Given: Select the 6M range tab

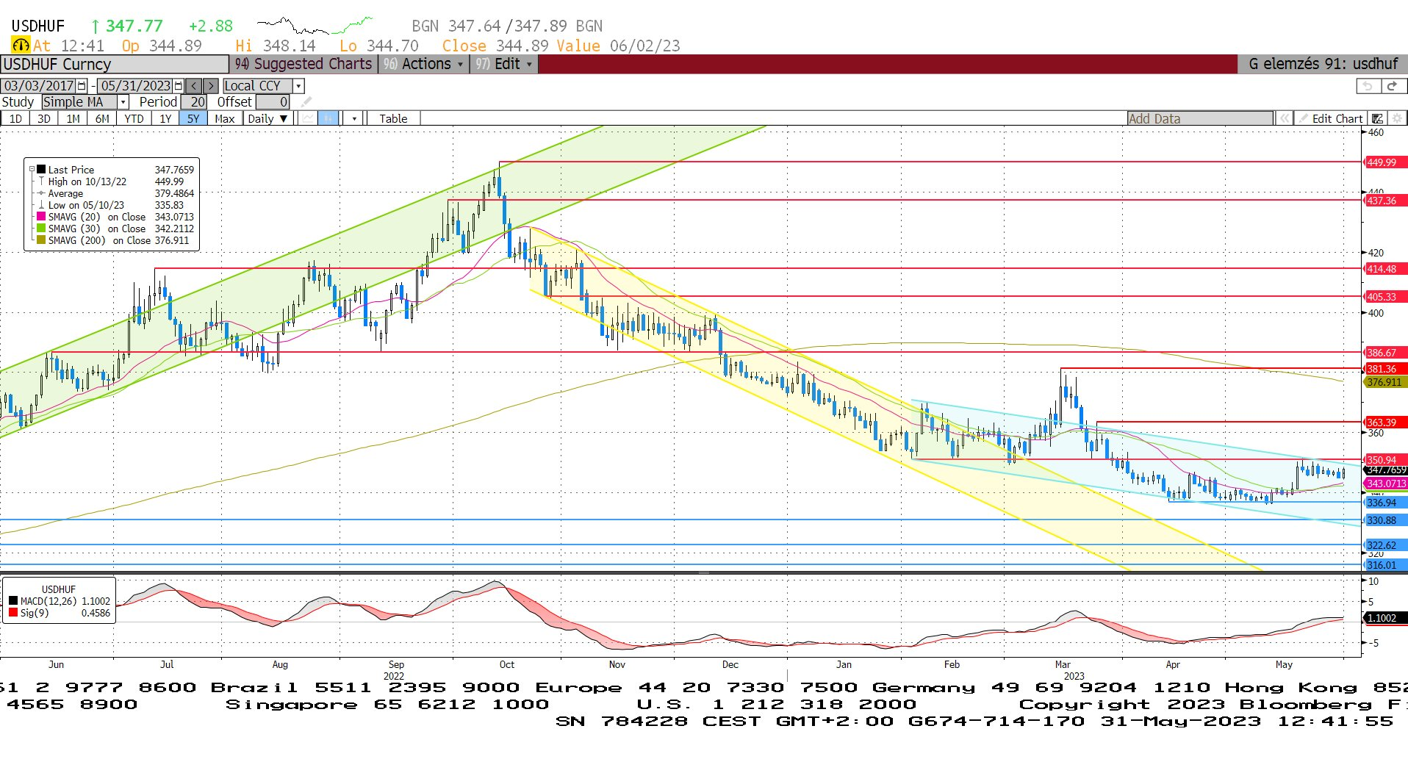Looking at the screenshot, I should tap(102, 118).
